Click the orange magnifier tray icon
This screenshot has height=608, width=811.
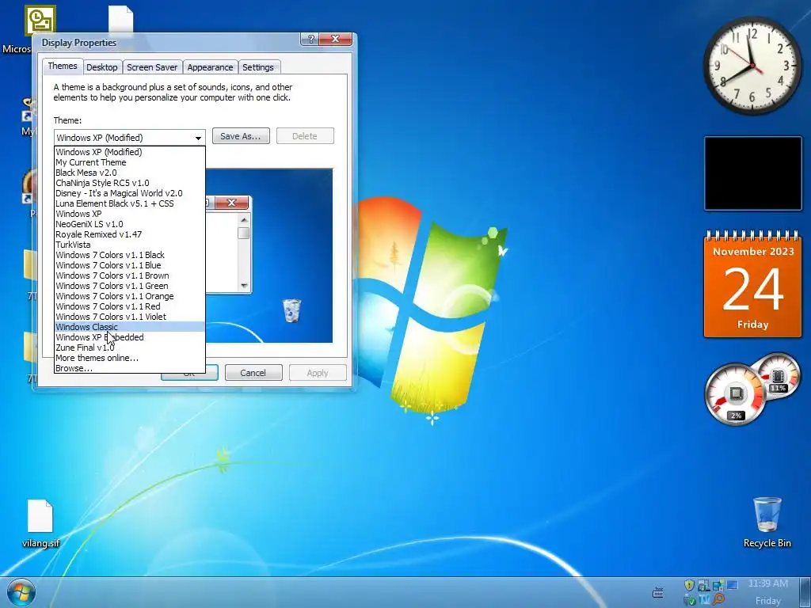(x=718, y=599)
